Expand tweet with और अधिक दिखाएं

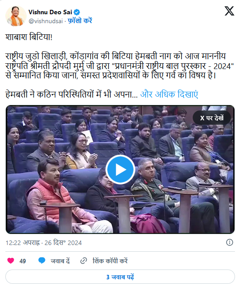[169, 94]
